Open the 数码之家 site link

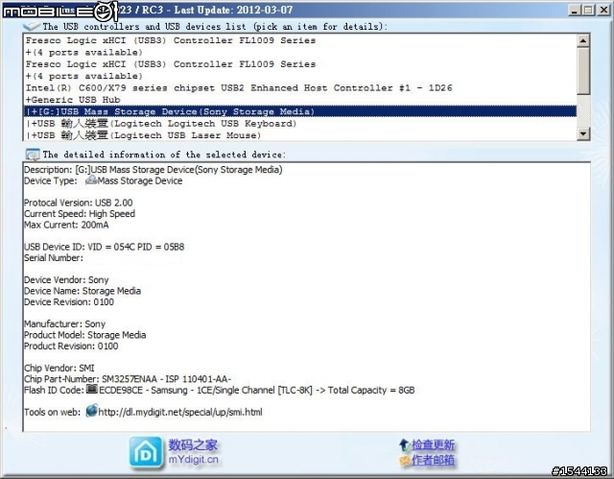click(x=193, y=445)
